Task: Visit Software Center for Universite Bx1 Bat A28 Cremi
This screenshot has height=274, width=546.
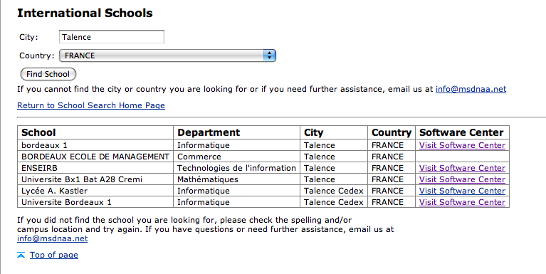Action: pos(462,179)
